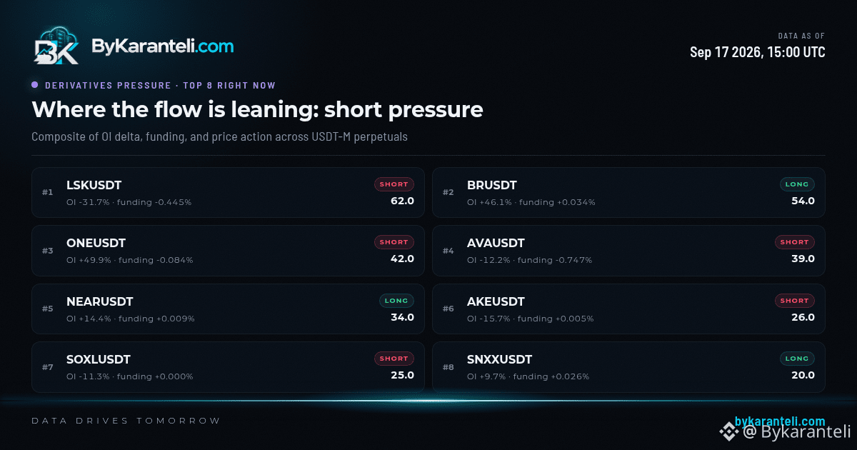Click the LONG badge on BRUSDT card
The image size is (857, 450).
click(x=797, y=184)
